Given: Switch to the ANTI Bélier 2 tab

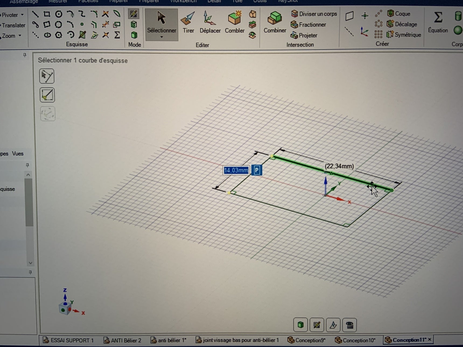Looking at the screenshot, I should tap(122, 340).
